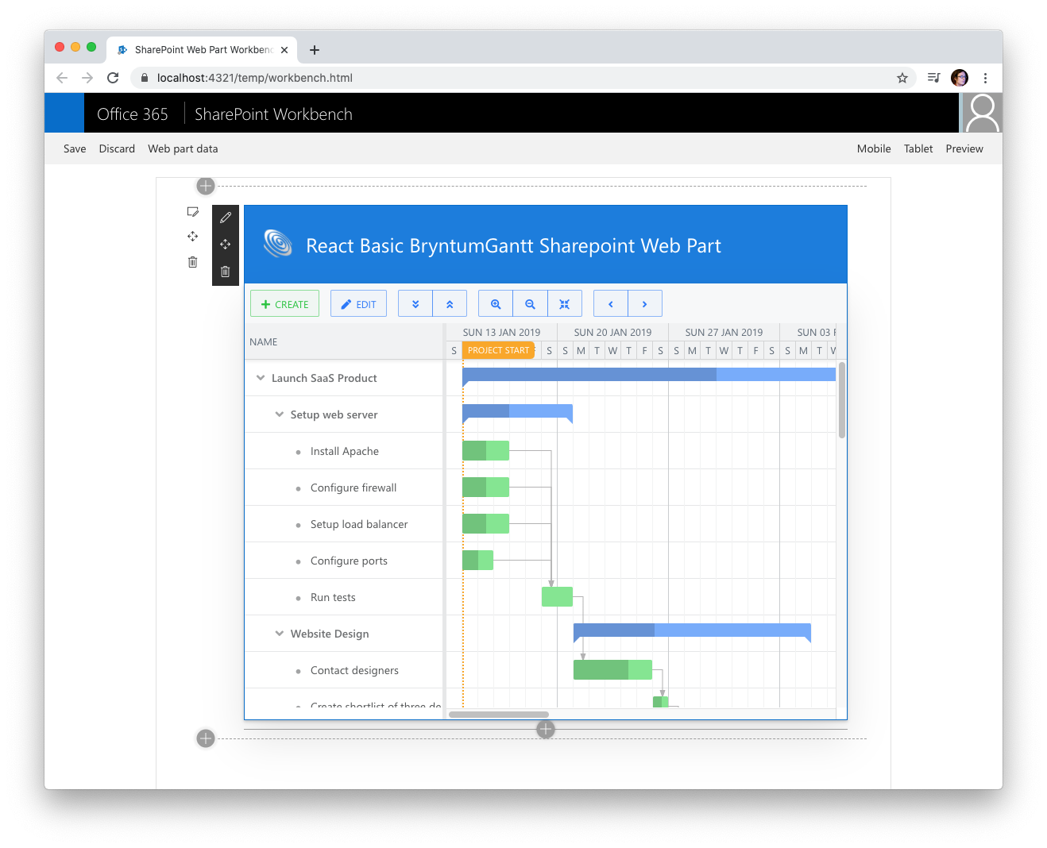Open web part editing via pencil icon

pos(225,217)
